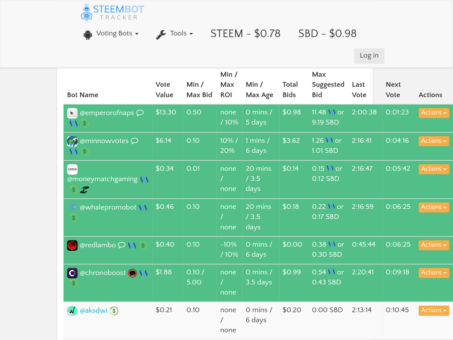Click the Last Vote column header
453x340 pixels.
tap(359, 90)
